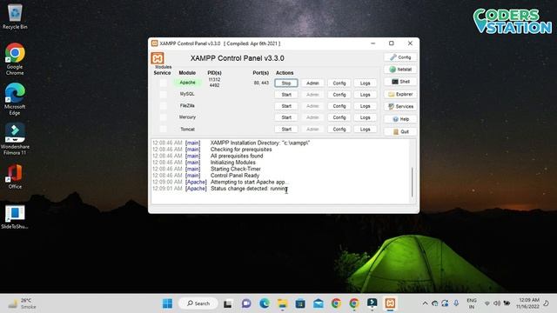Open Windows Start menu
557x313 pixels.
(167, 303)
